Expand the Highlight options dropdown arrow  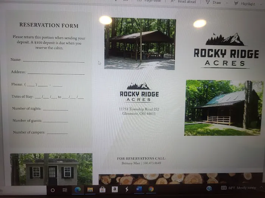point(261,5)
